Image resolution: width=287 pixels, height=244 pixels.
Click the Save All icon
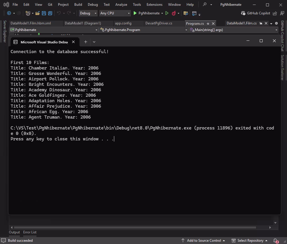coord(50,13)
